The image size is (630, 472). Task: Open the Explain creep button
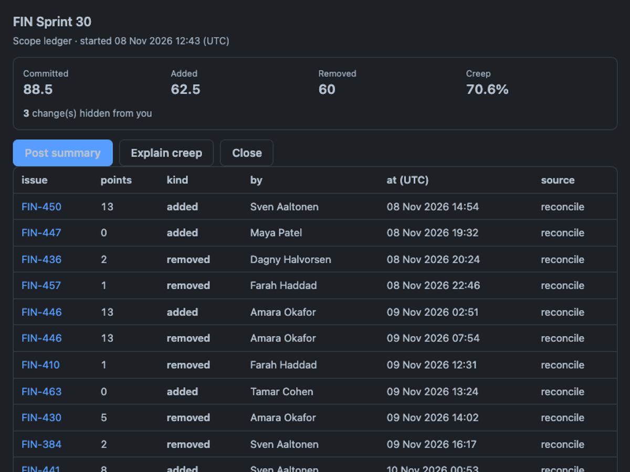pyautogui.click(x=166, y=153)
